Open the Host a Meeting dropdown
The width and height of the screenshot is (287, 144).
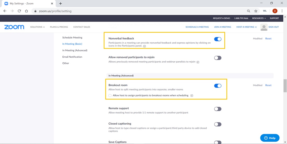[x=246, y=27]
